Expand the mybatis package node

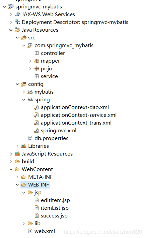pyautogui.click(x=24, y=92)
